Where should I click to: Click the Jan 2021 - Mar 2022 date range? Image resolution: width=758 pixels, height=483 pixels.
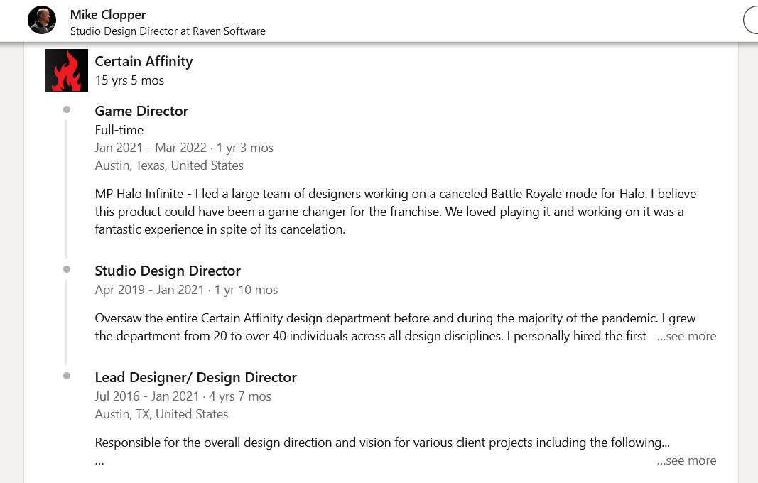[x=151, y=148]
